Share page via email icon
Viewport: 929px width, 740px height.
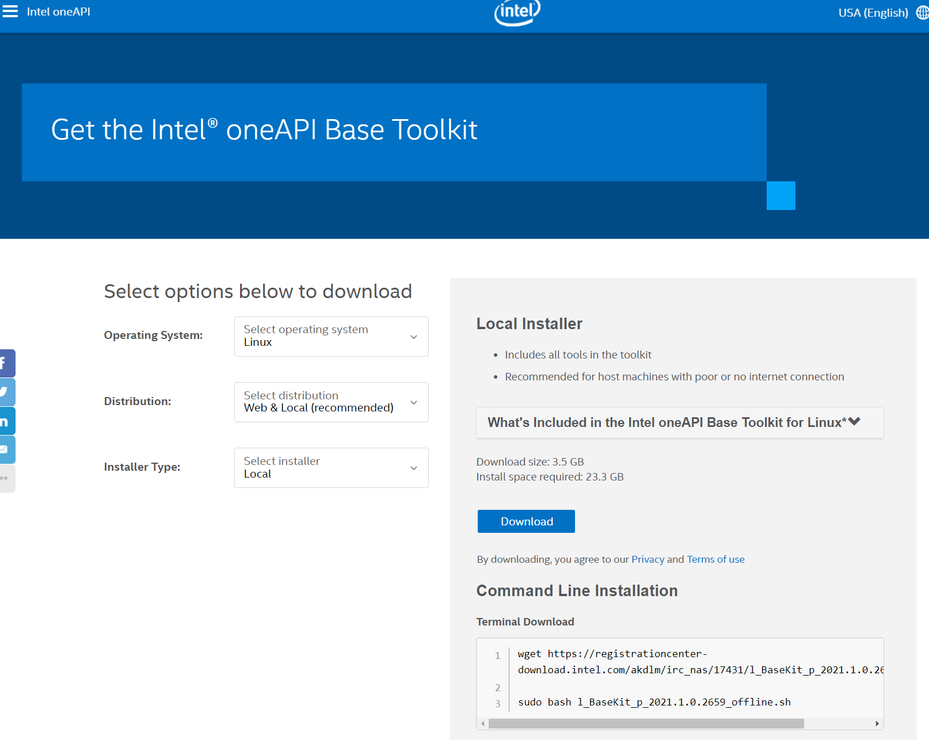point(7,449)
